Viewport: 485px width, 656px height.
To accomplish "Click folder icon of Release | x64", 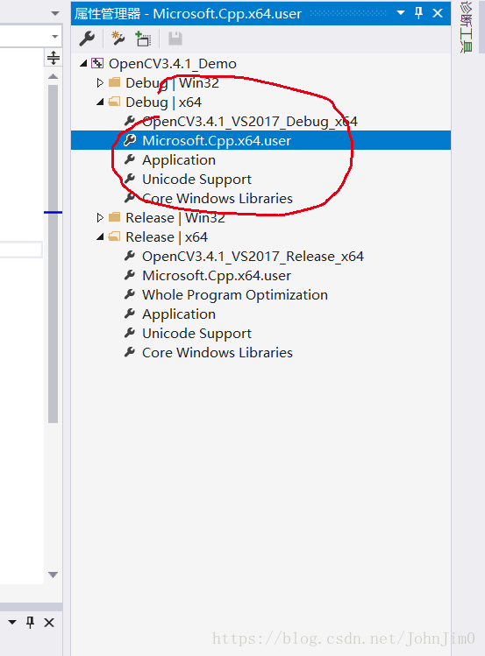I will click(114, 236).
